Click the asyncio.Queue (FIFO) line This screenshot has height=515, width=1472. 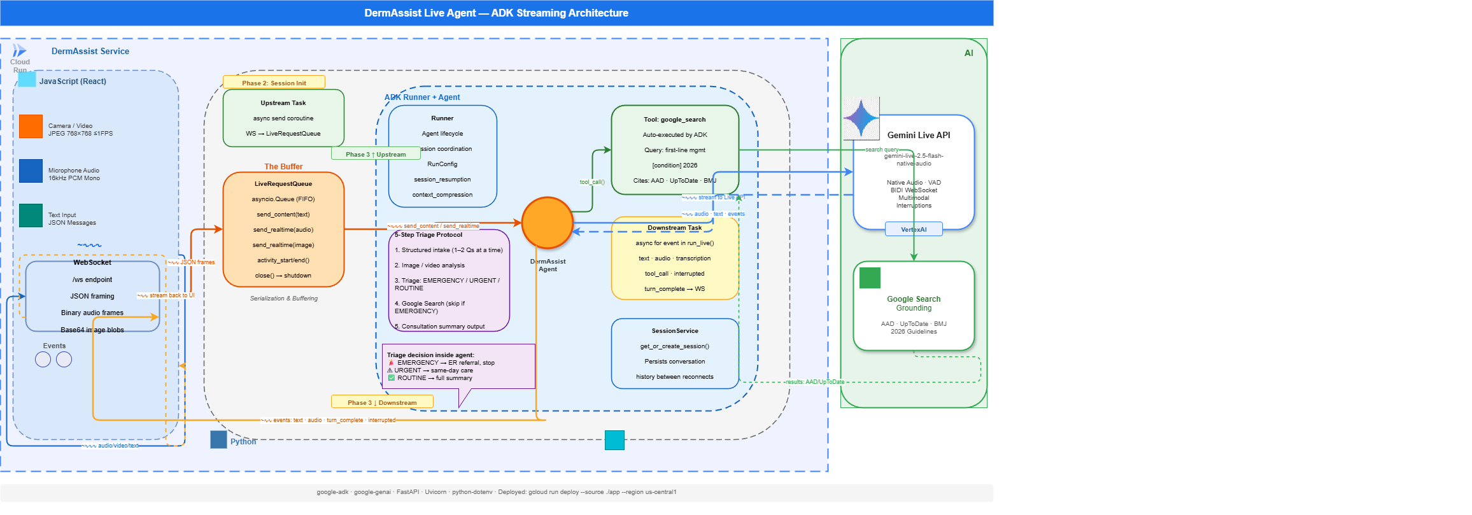[x=283, y=199]
